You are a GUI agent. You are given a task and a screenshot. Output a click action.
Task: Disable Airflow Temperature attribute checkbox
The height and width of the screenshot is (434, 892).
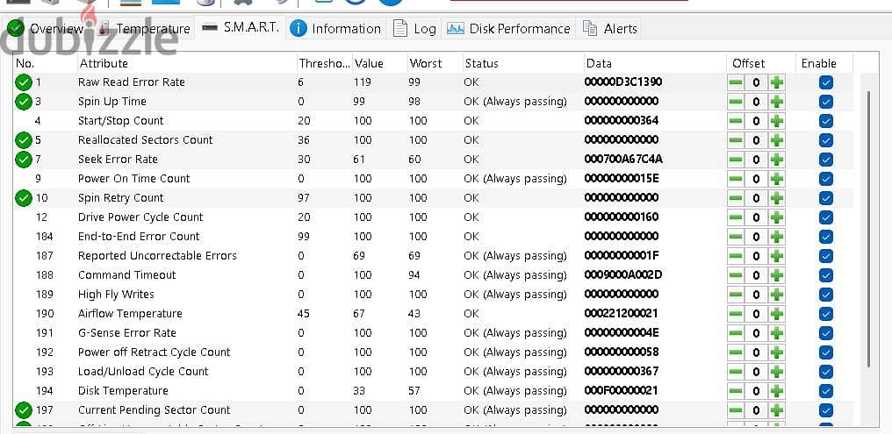[826, 314]
